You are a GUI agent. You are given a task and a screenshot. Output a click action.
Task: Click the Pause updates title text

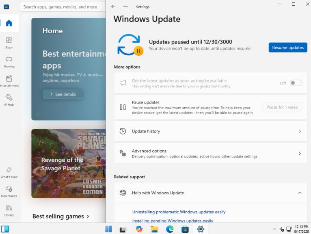point(146,102)
